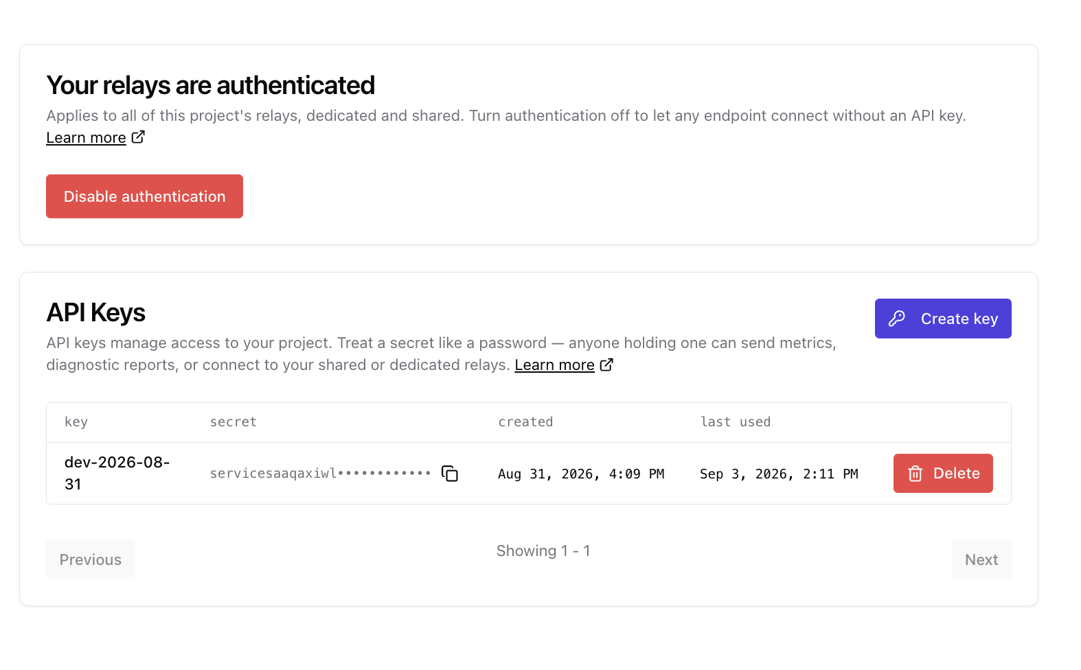
Task: Click the key name dev-2026-08-31
Action: click(x=117, y=473)
